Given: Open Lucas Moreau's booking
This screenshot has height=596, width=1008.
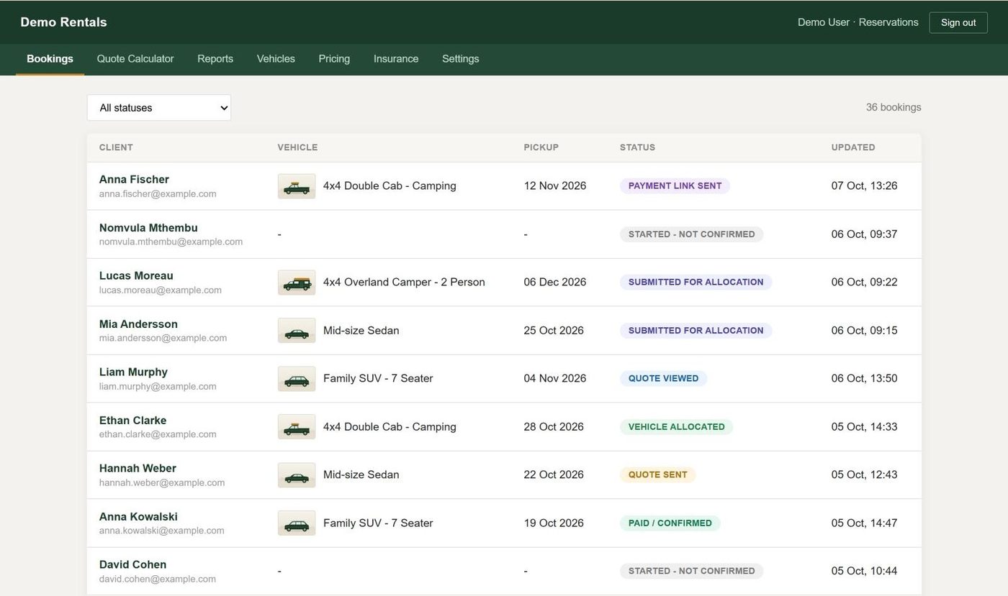Looking at the screenshot, I should pos(504,283).
